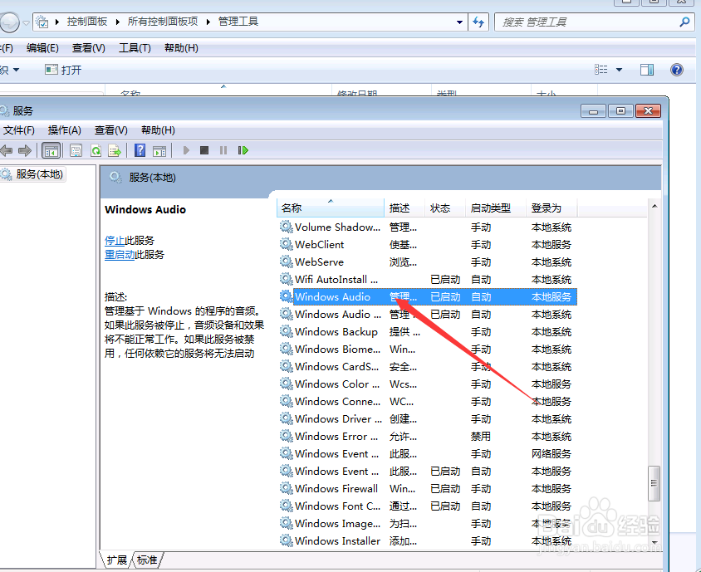The height and width of the screenshot is (572, 701).
Task: Switch to the 标准 tab at bottom
Action: pos(147,560)
